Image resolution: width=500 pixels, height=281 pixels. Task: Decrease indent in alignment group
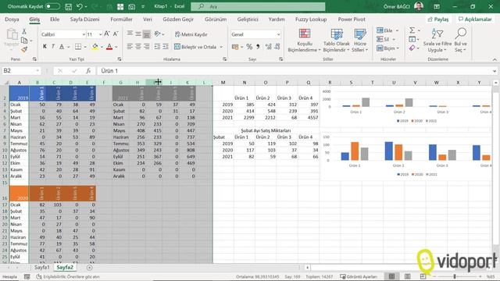(x=157, y=47)
